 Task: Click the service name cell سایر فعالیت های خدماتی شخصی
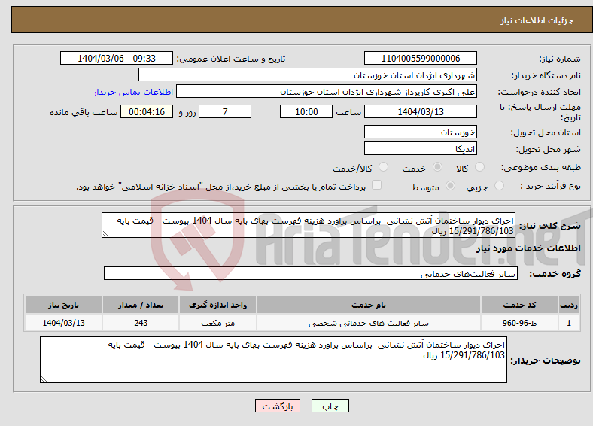[368, 323]
